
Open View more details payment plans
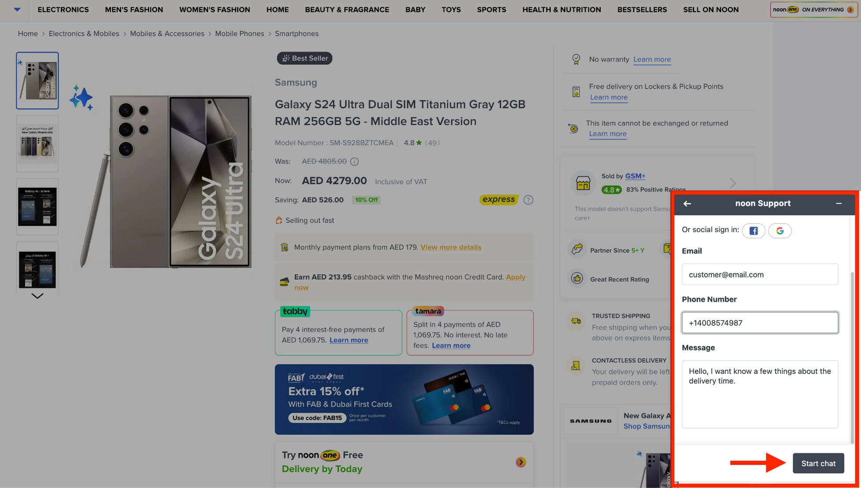pos(451,247)
